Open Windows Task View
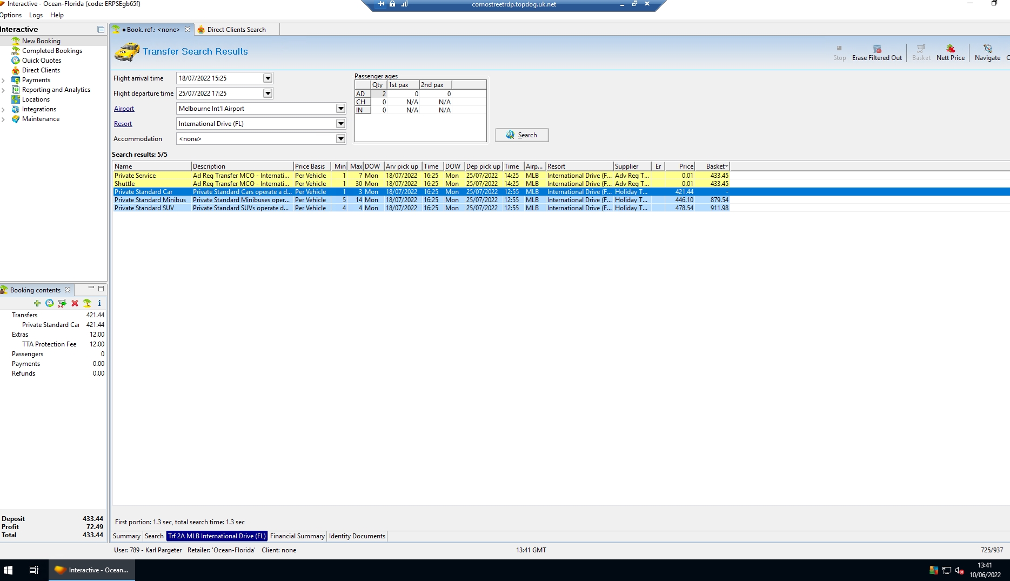Viewport: 1010px width, 581px height. (34, 570)
